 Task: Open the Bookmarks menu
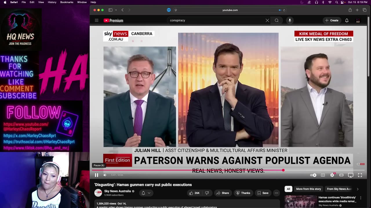point(67,2)
